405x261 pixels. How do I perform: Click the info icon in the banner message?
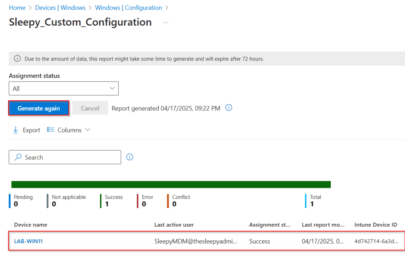click(17, 59)
